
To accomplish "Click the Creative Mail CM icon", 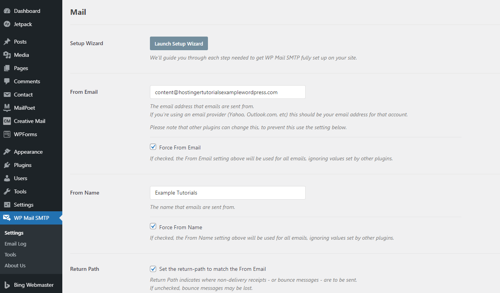I will pos(7,121).
